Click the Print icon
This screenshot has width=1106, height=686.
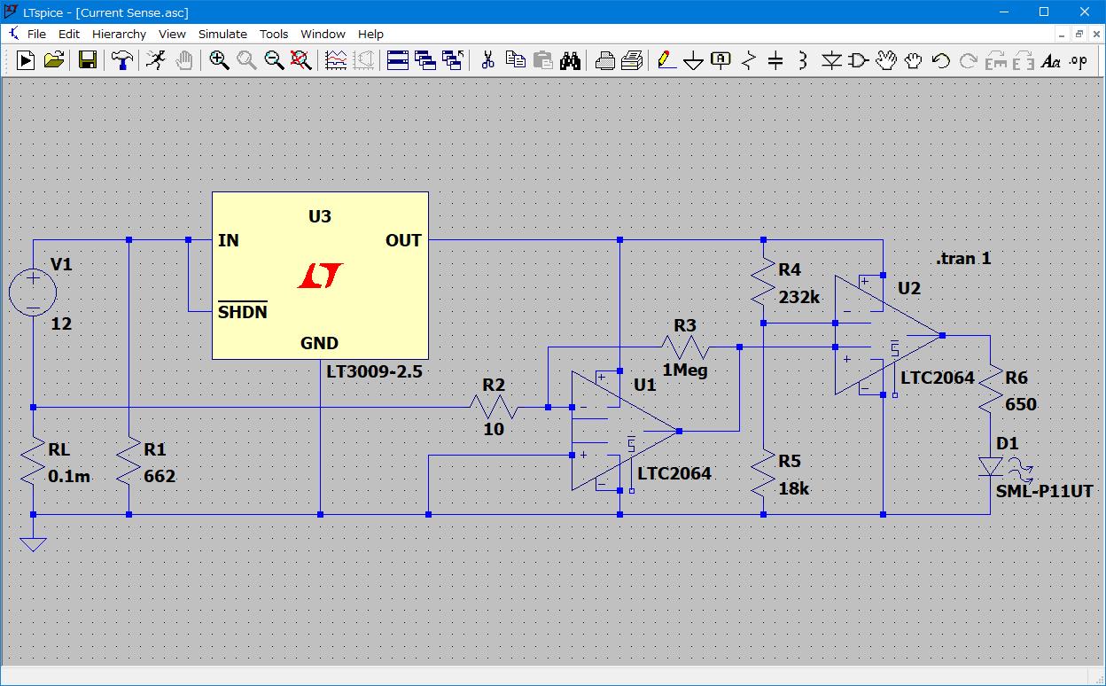coord(632,60)
